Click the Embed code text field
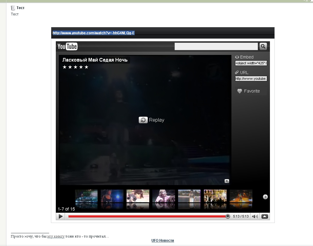Screen dimensions: 313x246 (251, 63)
